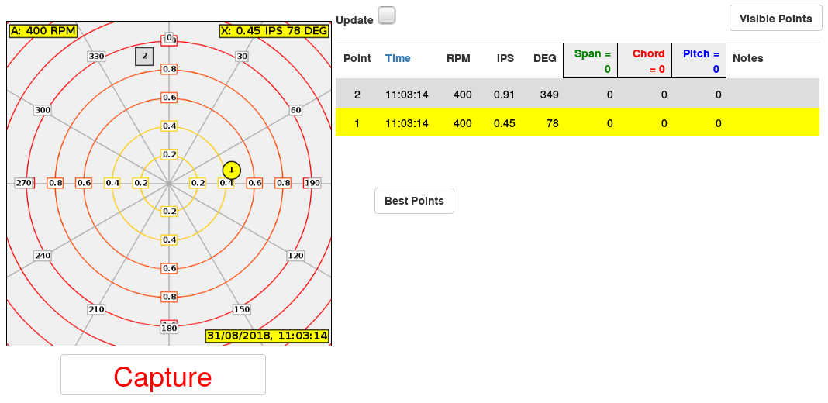Open the Visible Points button
The width and height of the screenshot is (828, 403).
click(x=775, y=19)
